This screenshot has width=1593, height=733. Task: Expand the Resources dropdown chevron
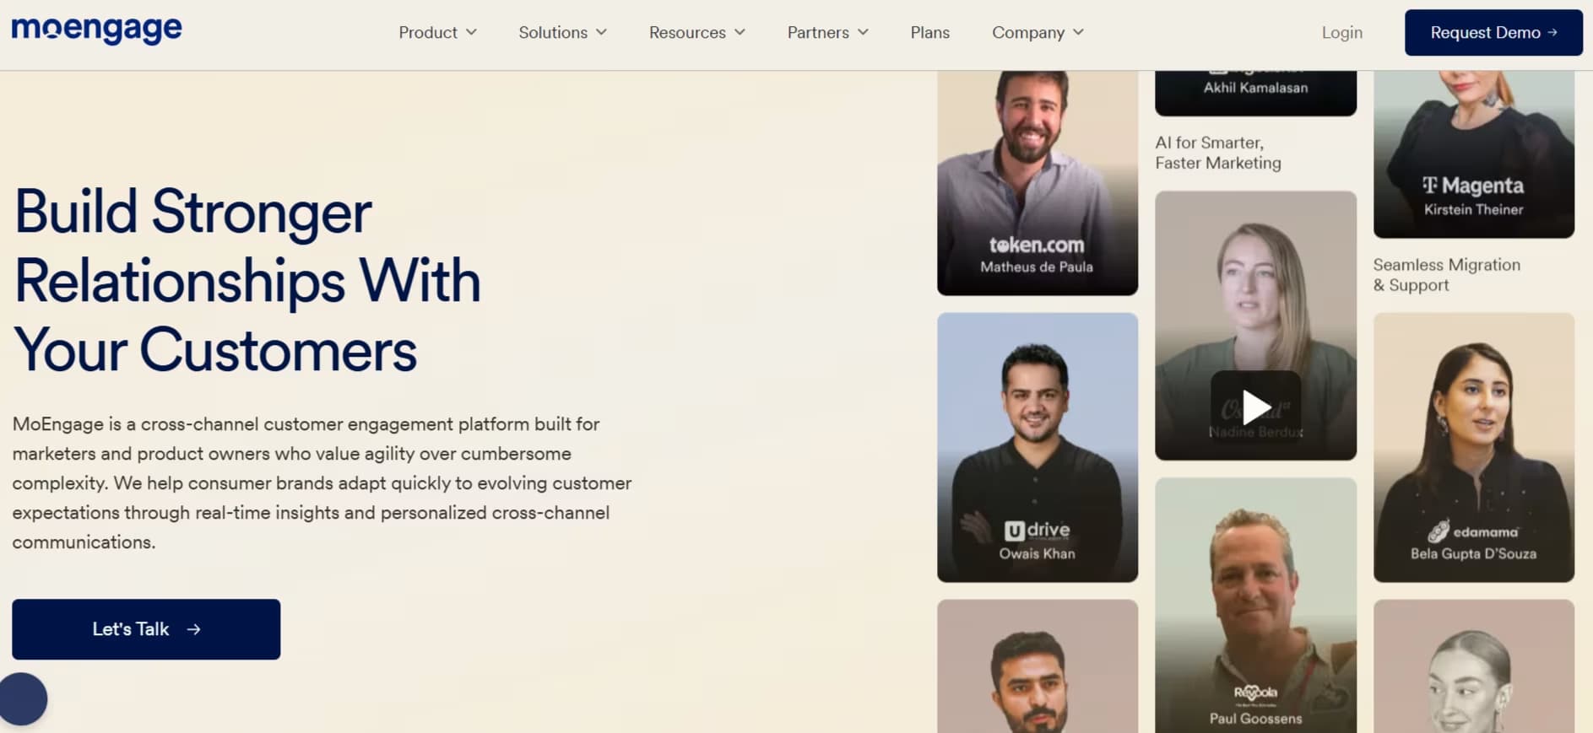point(740,32)
